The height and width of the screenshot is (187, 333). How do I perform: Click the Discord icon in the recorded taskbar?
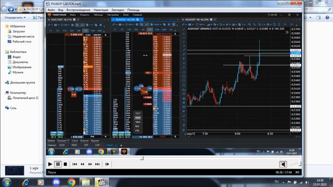(89, 152)
